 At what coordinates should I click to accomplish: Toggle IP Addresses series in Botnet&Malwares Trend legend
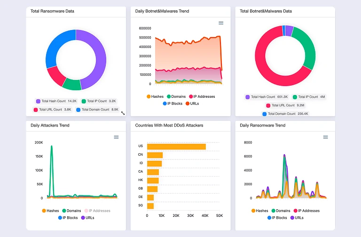pos(202,96)
